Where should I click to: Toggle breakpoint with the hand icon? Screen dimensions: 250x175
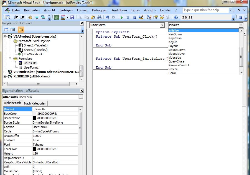(x=30, y=17)
